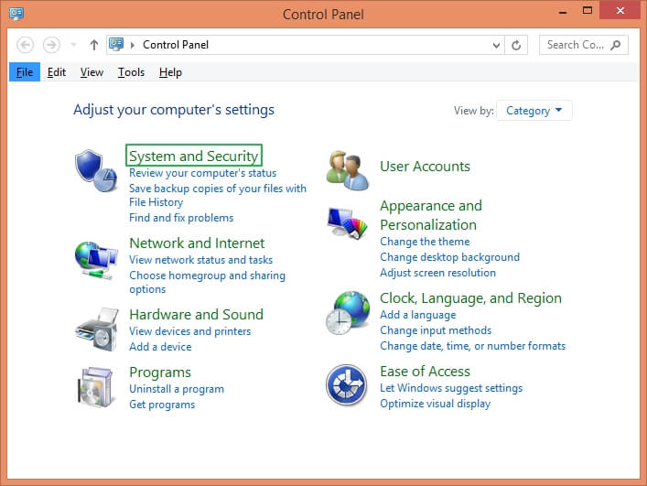Click Get programs link
This screenshot has height=486, width=647.
[162, 405]
